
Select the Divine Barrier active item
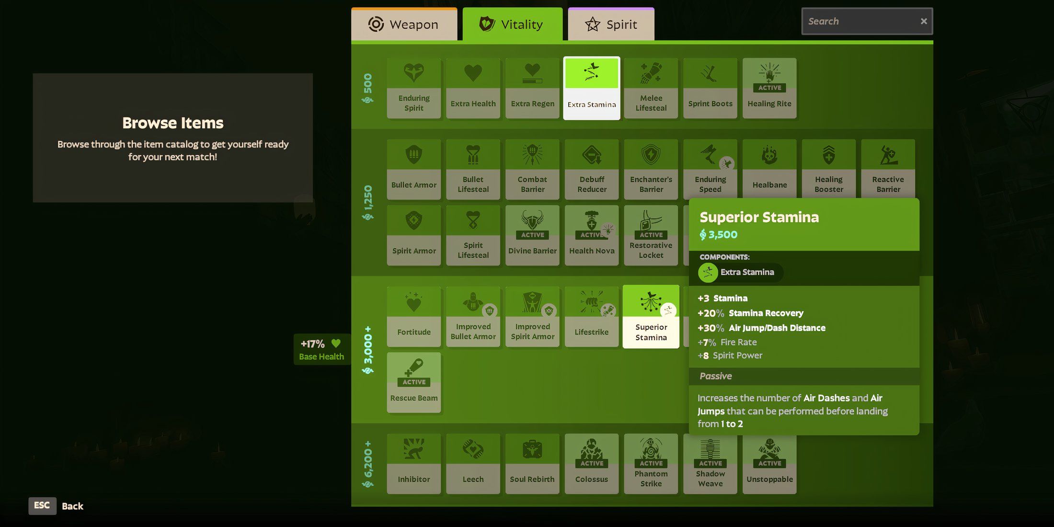tap(532, 235)
